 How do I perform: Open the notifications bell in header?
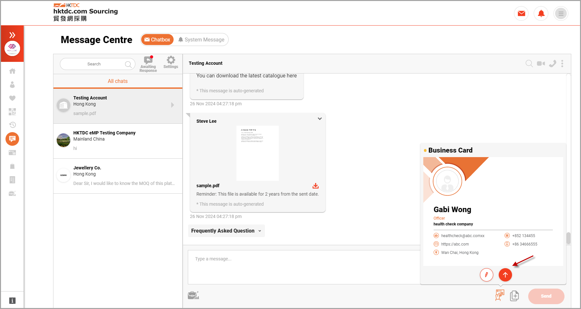(541, 14)
